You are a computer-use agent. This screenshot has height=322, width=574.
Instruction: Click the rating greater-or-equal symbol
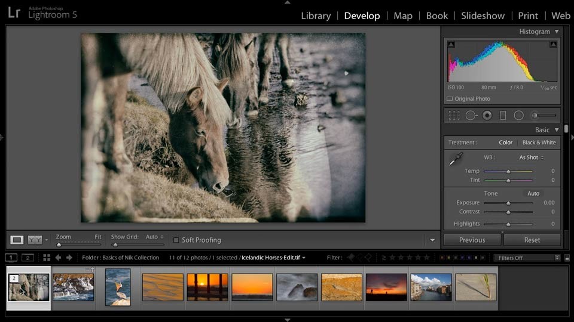pyautogui.click(x=384, y=258)
